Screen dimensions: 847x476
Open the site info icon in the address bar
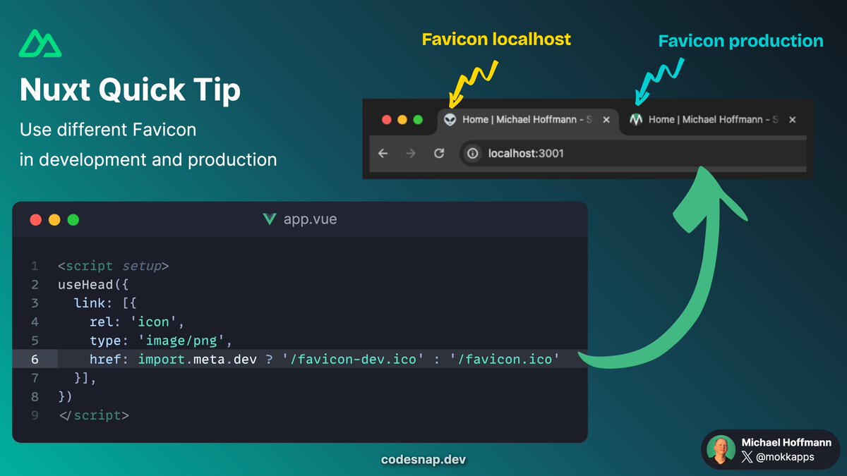pos(472,153)
